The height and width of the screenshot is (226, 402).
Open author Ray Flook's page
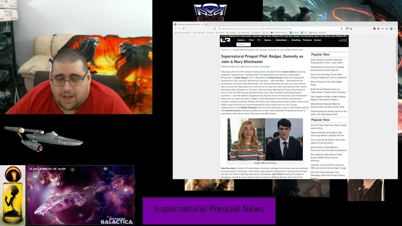(x=253, y=67)
